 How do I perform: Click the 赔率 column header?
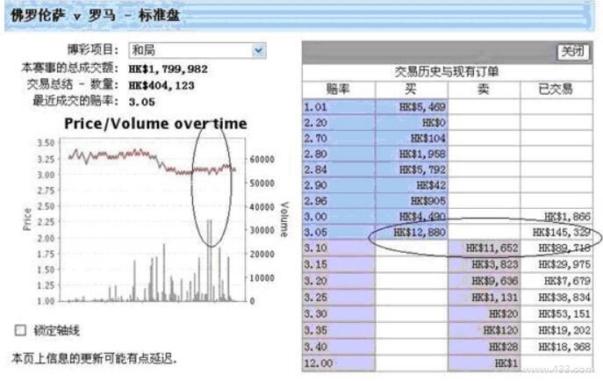[338, 89]
